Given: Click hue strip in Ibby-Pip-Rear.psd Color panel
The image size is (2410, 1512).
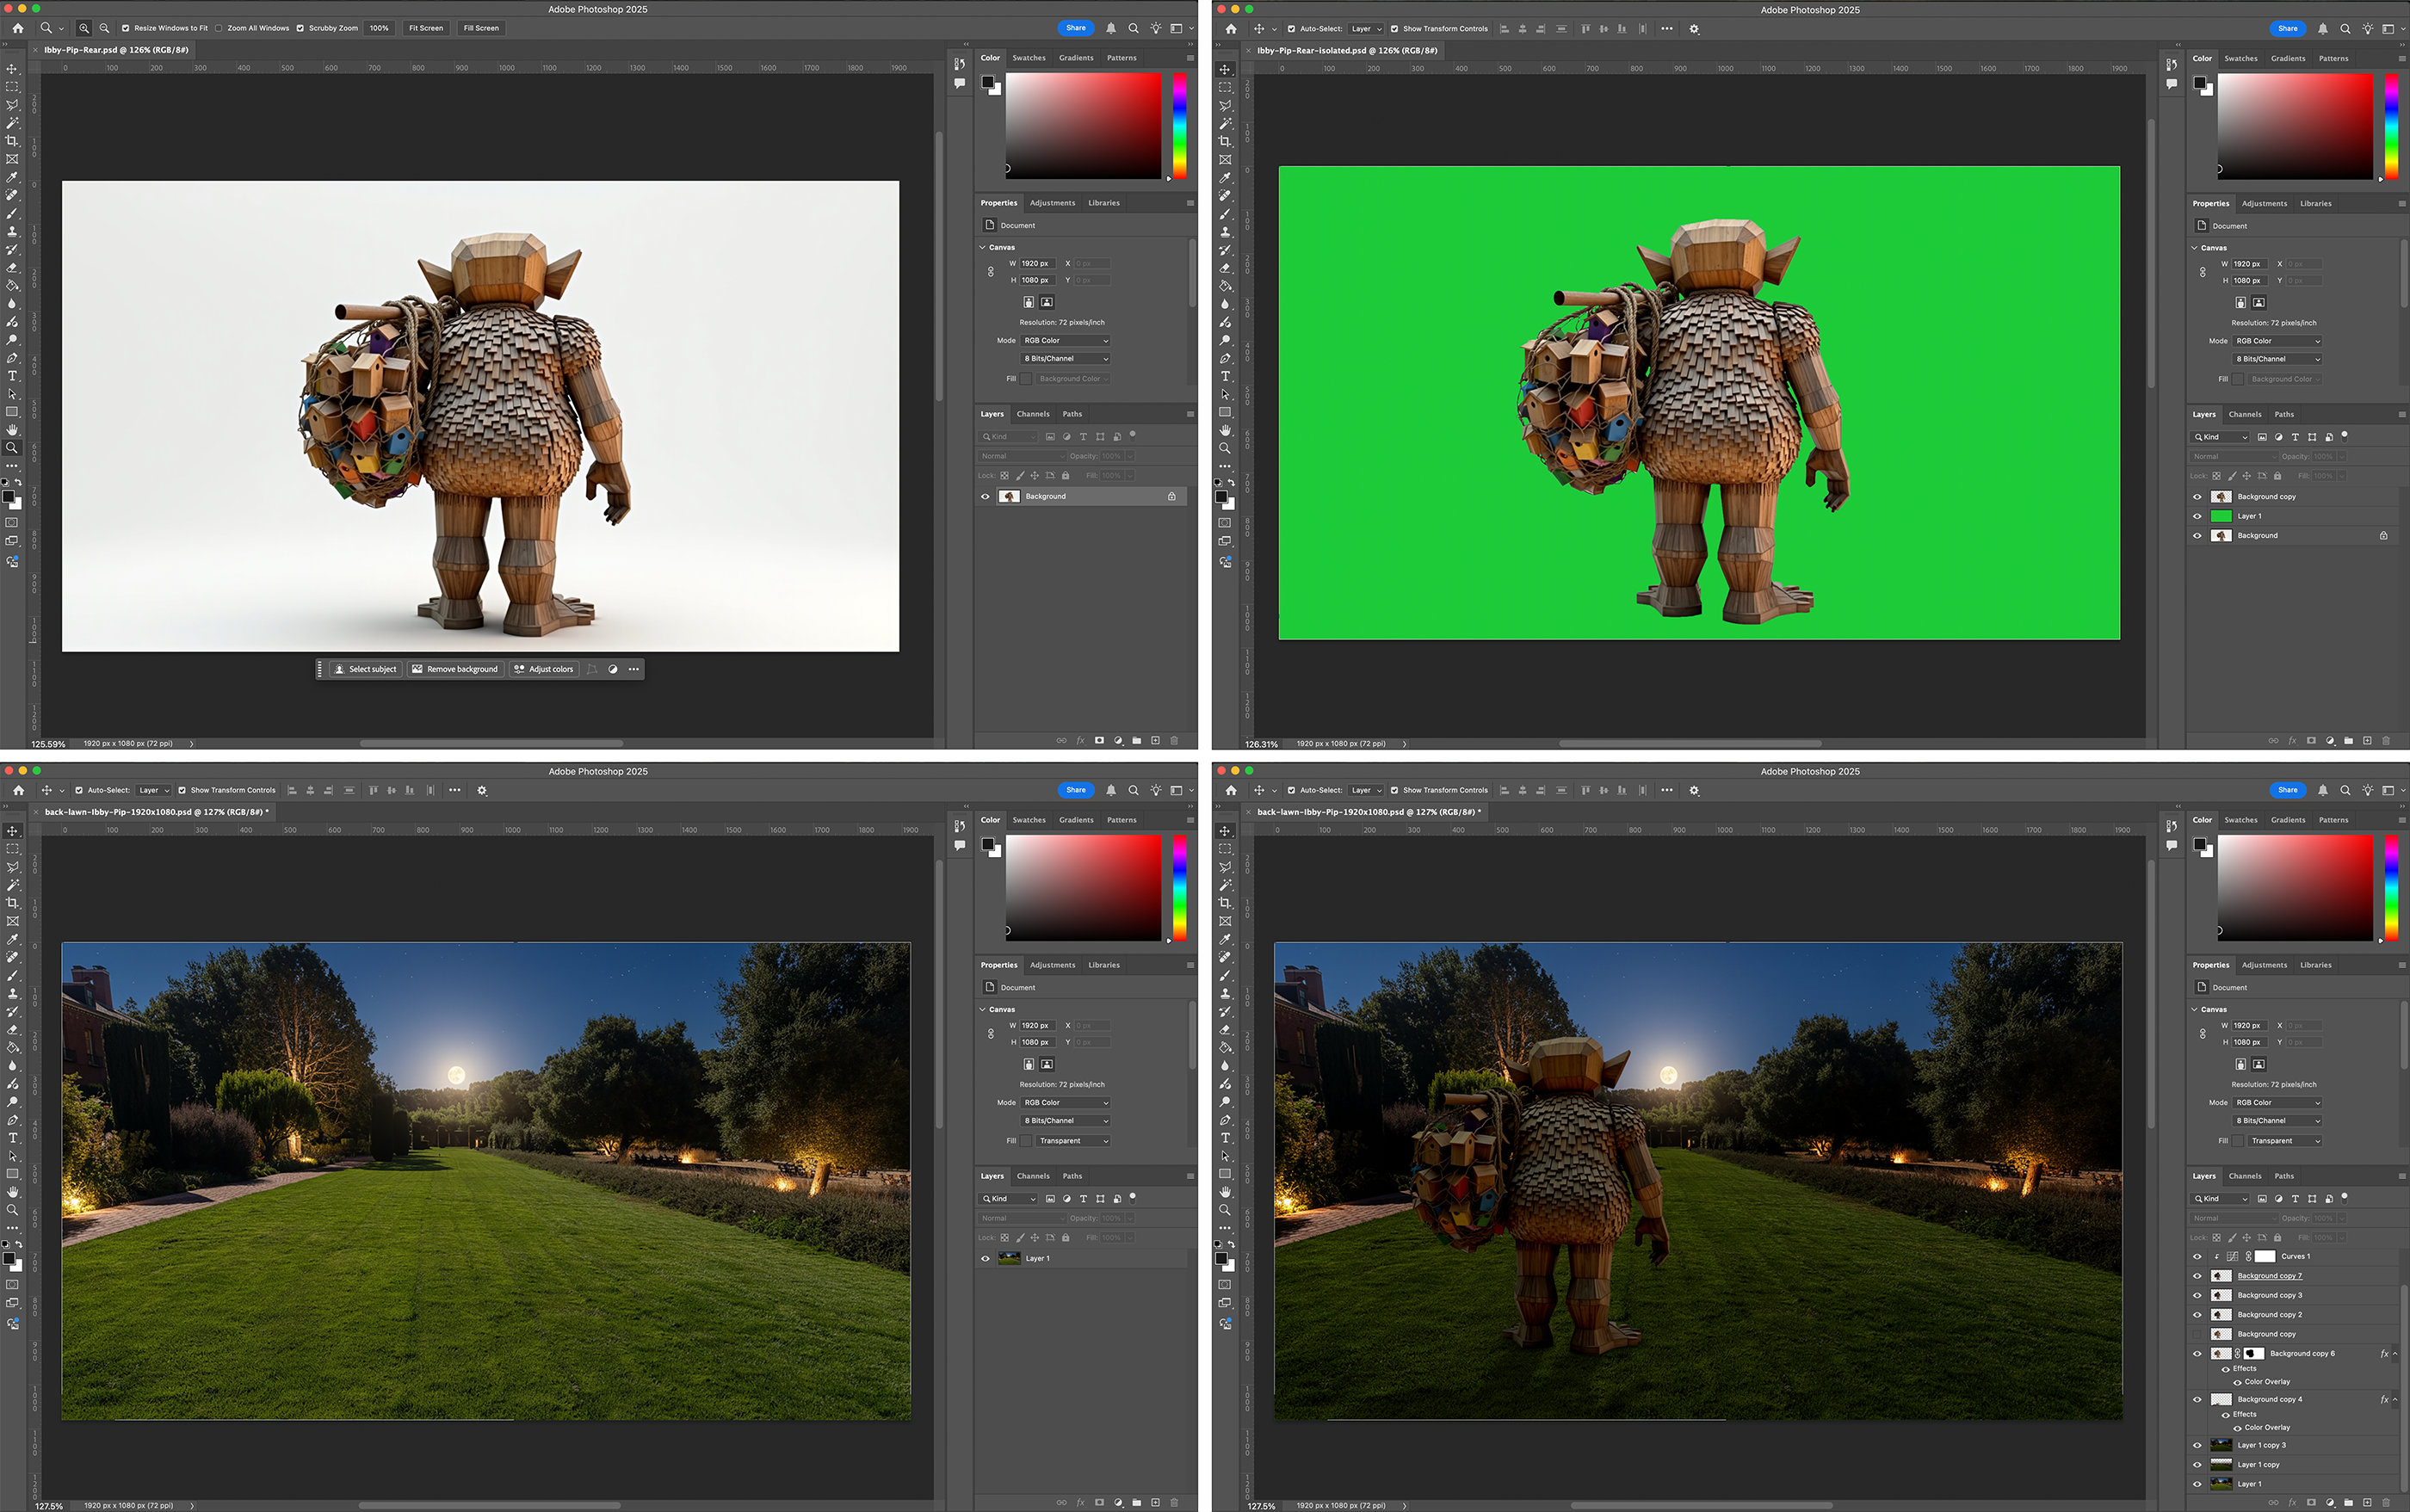Looking at the screenshot, I should coord(1180,125).
